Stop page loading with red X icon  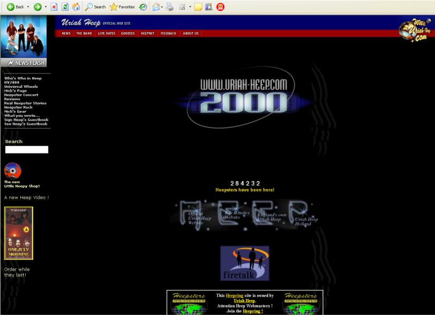[x=54, y=6]
